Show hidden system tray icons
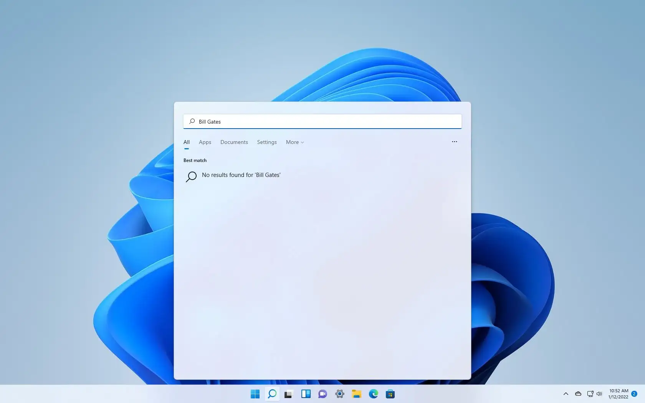 566,394
